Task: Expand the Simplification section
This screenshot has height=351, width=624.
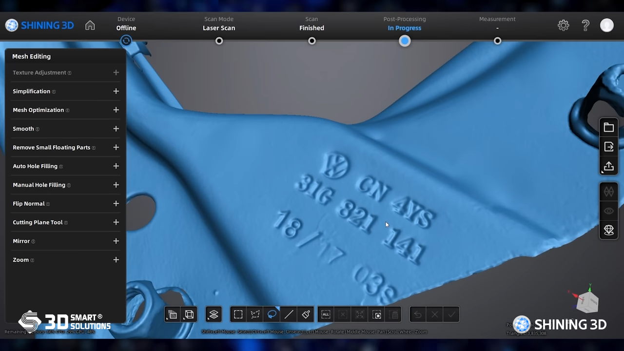Action: (x=116, y=91)
